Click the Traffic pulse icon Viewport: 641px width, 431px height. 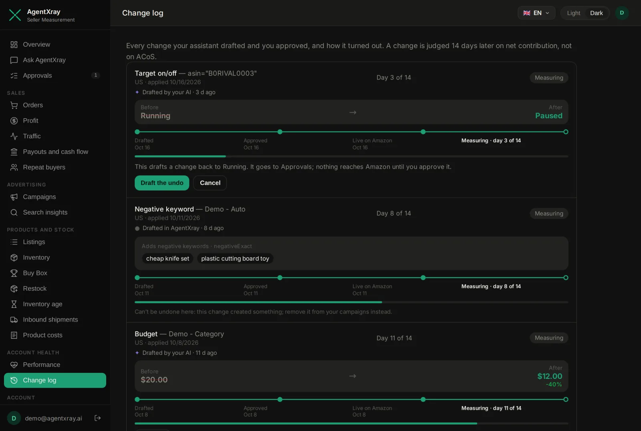pos(14,136)
